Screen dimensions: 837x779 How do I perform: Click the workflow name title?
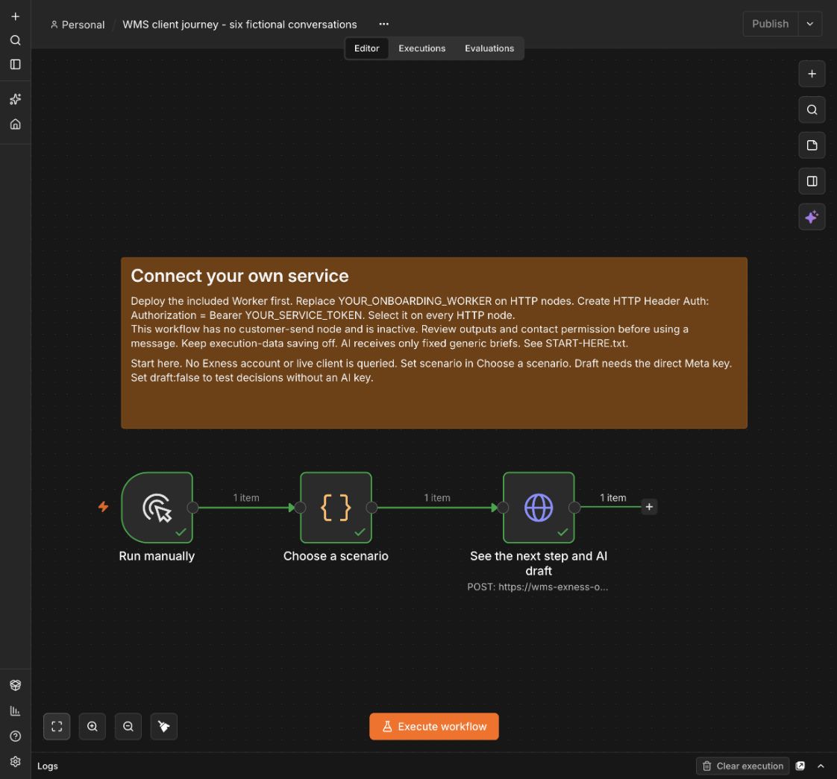point(239,25)
